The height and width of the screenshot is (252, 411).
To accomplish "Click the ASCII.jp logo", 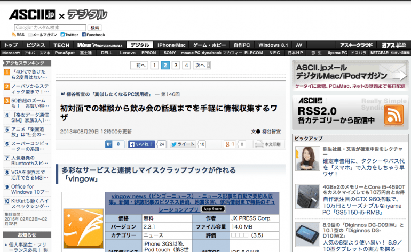I will (x=32, y=14).
